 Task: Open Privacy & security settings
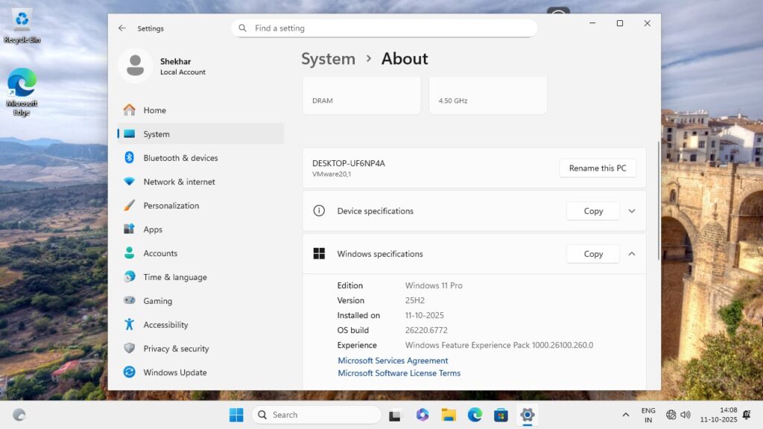point(176,349)
